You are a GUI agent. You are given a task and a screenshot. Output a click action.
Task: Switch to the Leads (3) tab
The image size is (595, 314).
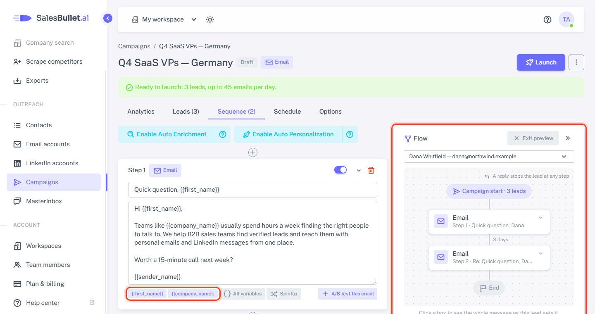(x=186, y=112)
